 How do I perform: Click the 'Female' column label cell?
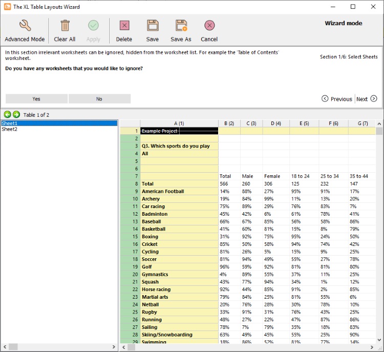276,176
